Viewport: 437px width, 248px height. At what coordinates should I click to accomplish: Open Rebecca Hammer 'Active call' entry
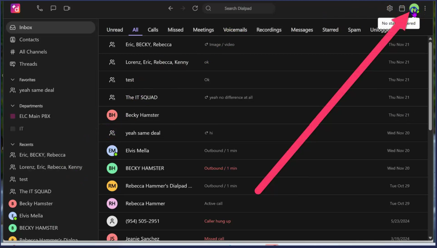(263, 203)
